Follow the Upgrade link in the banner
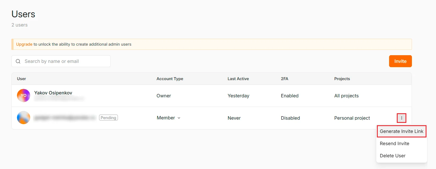This screenshot has height=169, width=436. (x=24, y=44)
